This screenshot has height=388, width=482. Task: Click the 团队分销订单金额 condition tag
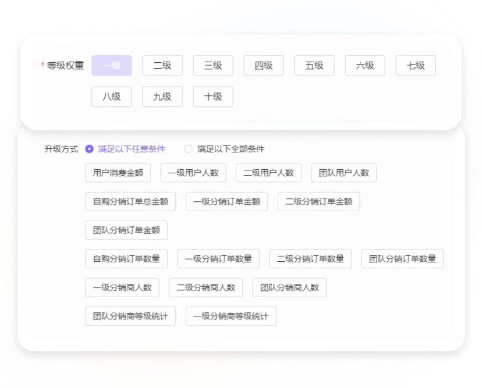coord(126,230)
